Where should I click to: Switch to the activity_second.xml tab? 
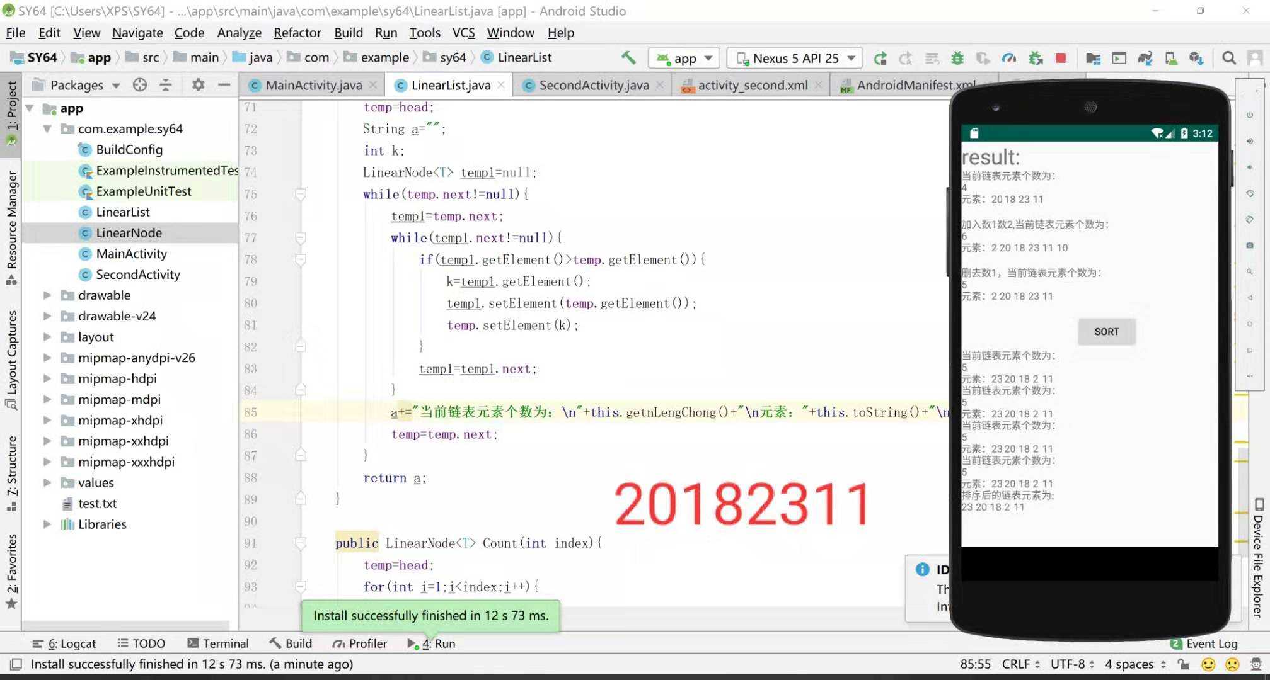click(x=752, y=85)
